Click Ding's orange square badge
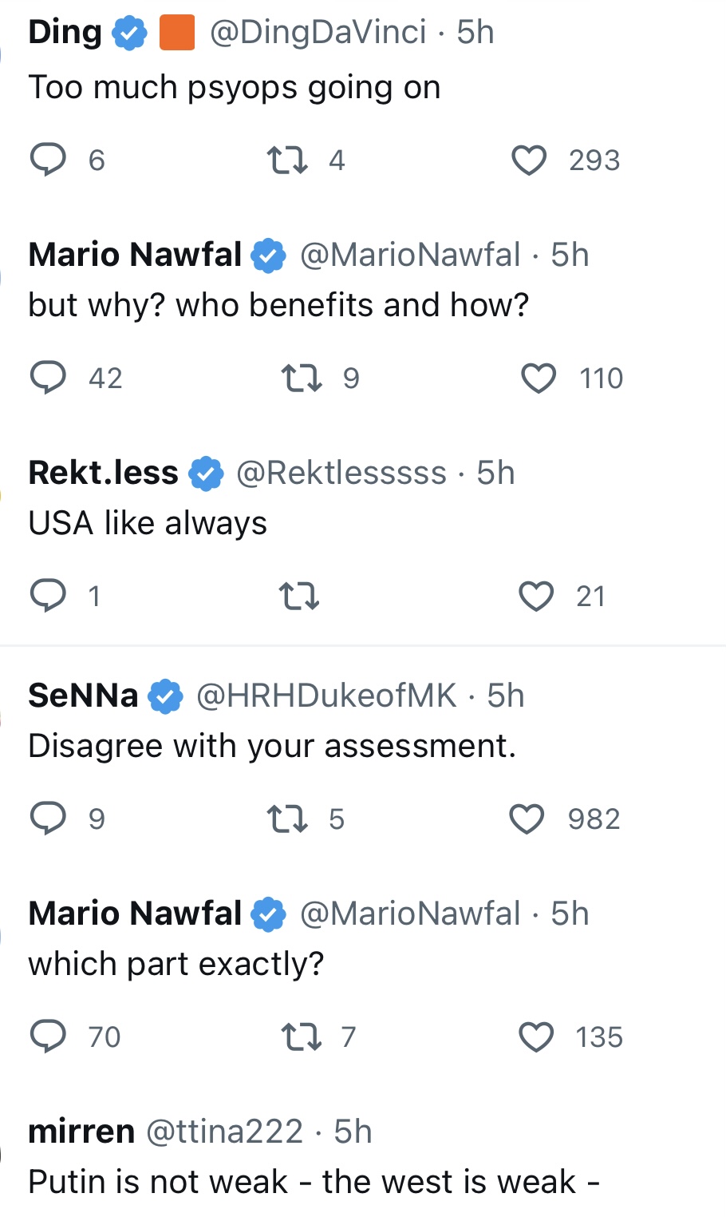Image resolution: width=726 pixels, height=1217 pixels. point(177,34)
